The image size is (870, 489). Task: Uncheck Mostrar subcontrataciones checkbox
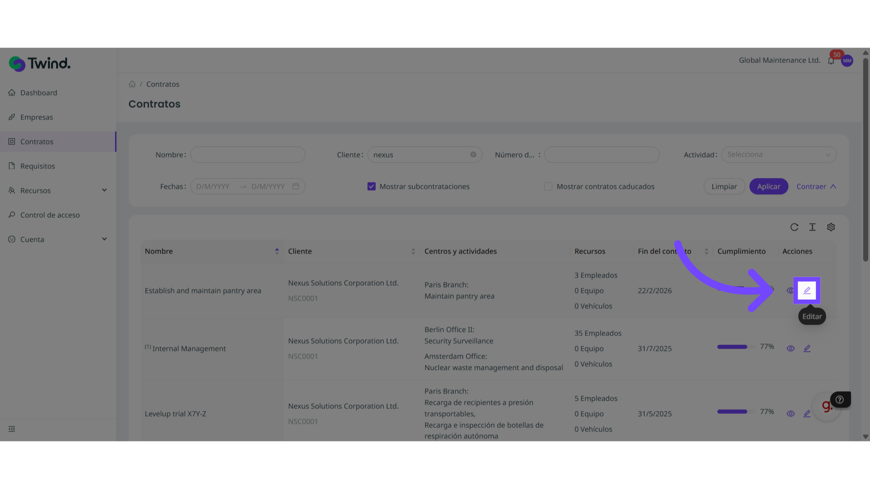click(x=371, y=187)
